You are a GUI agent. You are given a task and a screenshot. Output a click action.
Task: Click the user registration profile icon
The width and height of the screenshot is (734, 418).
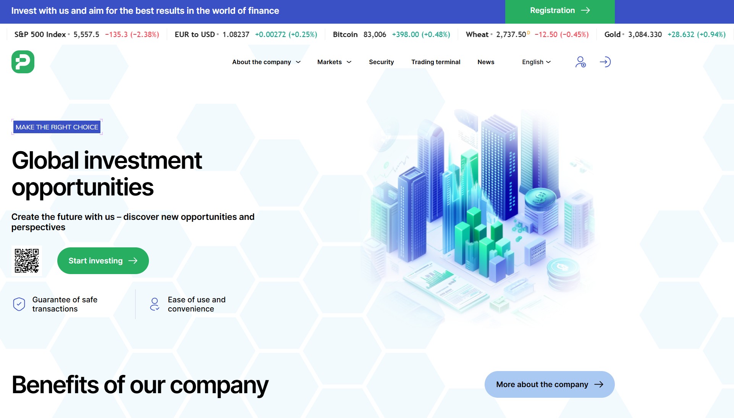(580, 62)
